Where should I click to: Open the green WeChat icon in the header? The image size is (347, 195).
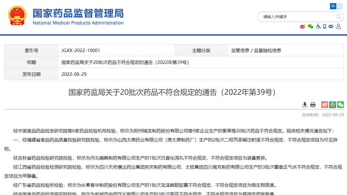pos(310,26)
